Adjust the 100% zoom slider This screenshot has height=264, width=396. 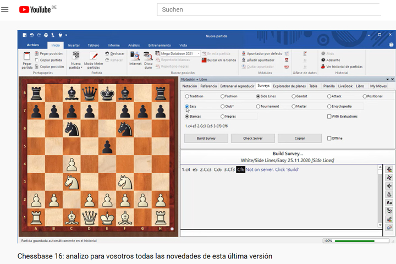pos(358,240)
